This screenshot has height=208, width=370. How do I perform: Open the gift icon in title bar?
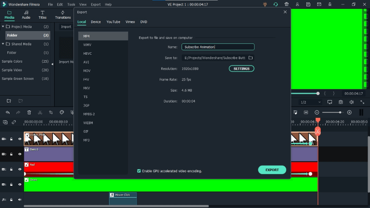pyautogui.click(x=287, y=4)
